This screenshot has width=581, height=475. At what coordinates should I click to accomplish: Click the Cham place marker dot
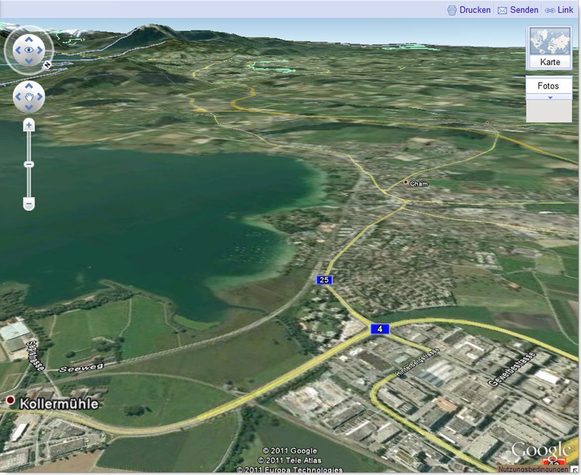click(x=406, y=182)
